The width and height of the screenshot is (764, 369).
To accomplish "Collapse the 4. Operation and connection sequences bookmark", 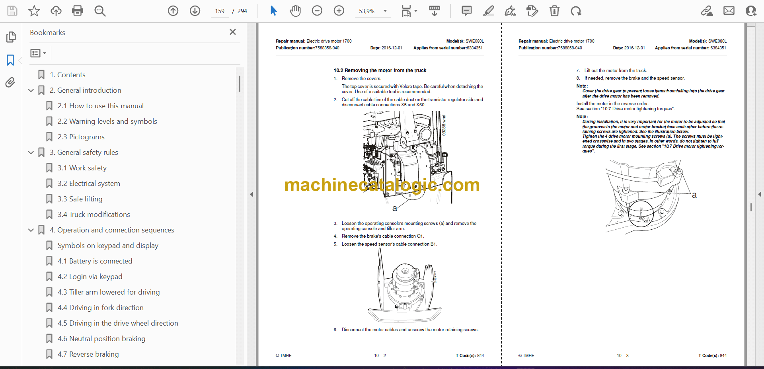I will [31, 230].
